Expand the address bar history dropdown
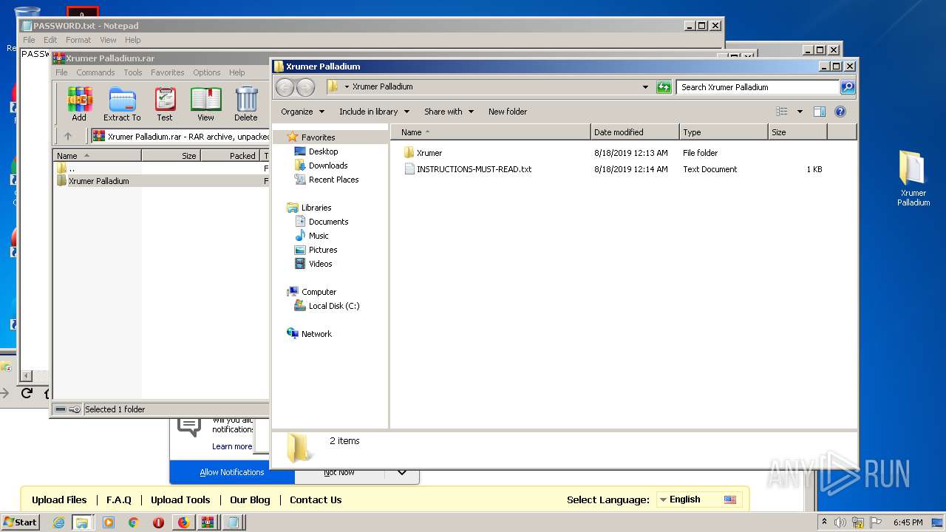Image resolution: width=946 pixels, height=532 pixels. (646, 87)
